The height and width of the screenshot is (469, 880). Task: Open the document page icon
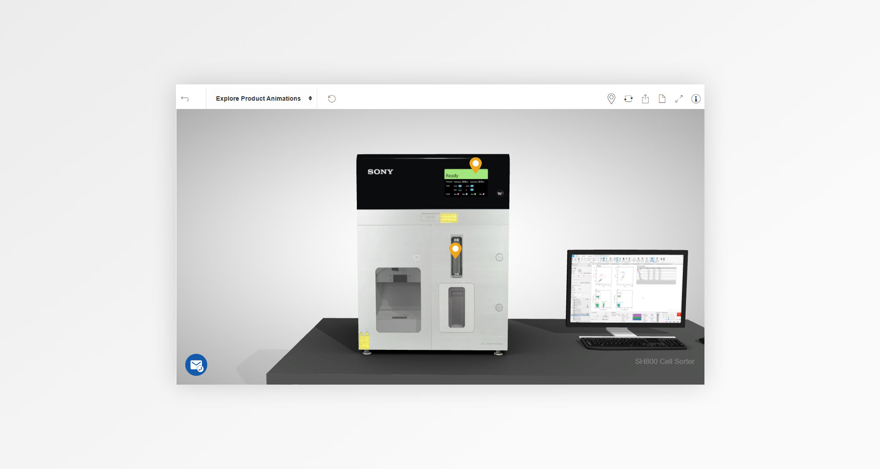pos(662,98)
